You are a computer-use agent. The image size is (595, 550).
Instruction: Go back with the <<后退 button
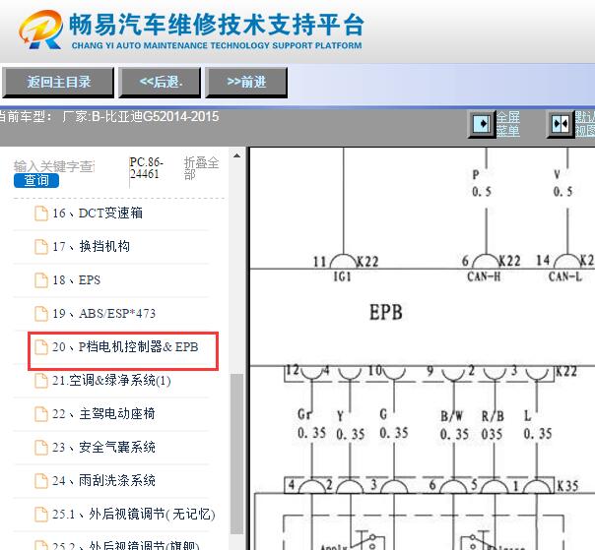(161, 82)
